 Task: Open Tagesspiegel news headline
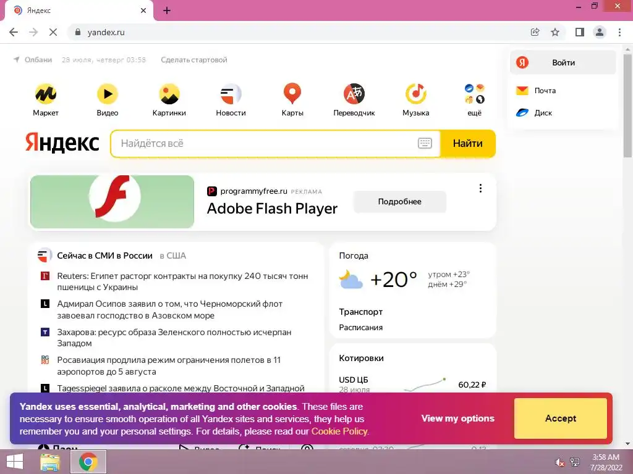pos(181,388)
